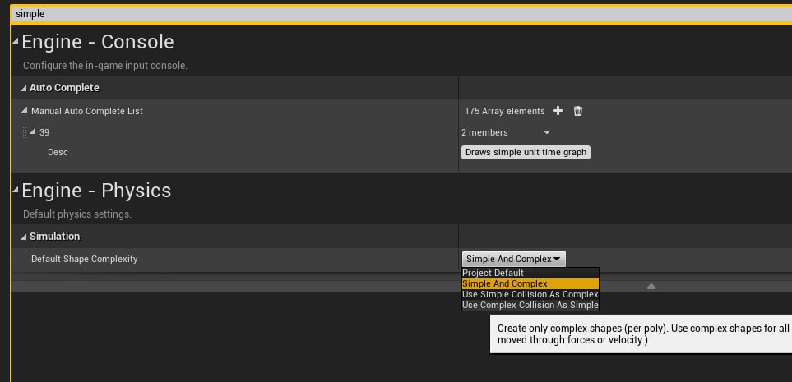Choose Project Default option

pos(530,273)
